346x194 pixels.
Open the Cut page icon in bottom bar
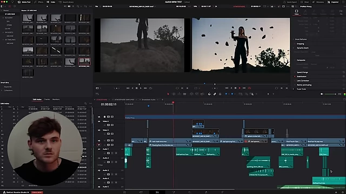point(141,192)
